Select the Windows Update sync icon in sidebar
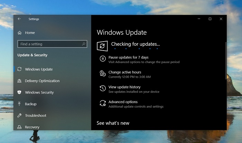 tap(19, 69)
